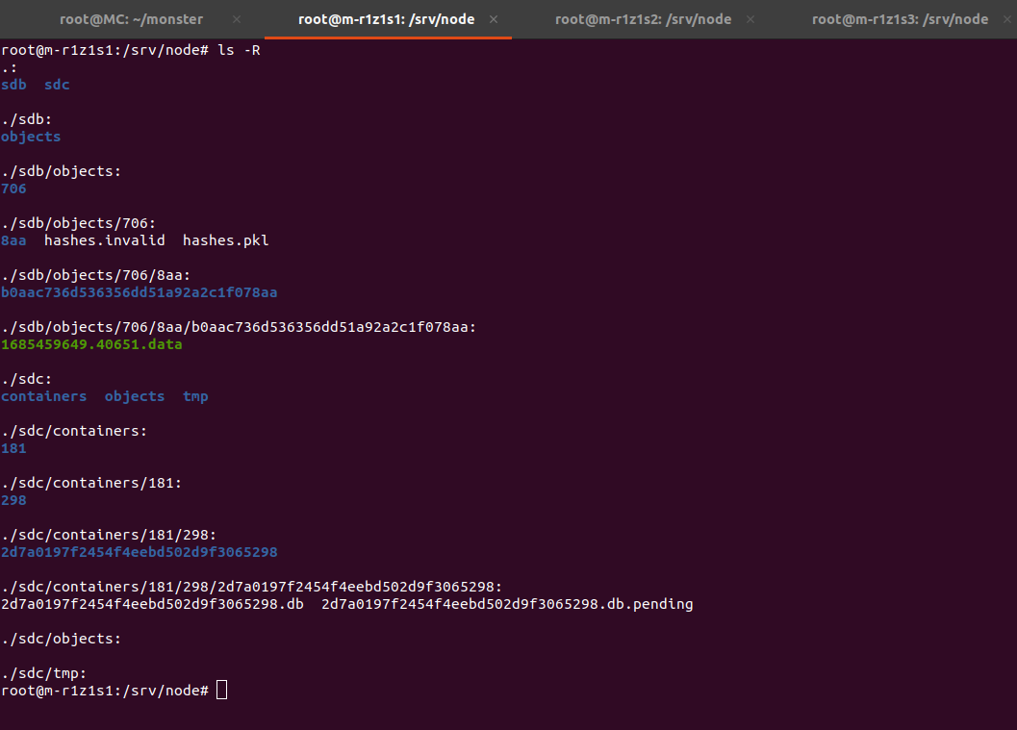Viewport: 1017px width, 730px height.
Task: Click the blue b0aac736d536356dd51a92a2c1f078aa directory
Action: [x=139, y=292]
